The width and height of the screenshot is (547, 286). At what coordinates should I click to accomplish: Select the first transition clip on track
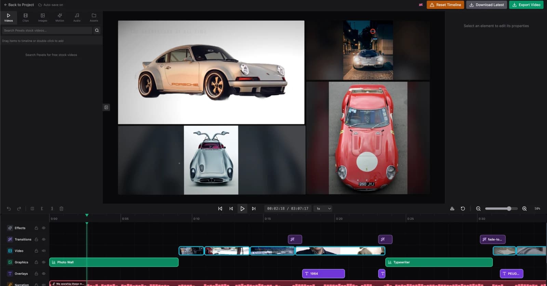295,239
